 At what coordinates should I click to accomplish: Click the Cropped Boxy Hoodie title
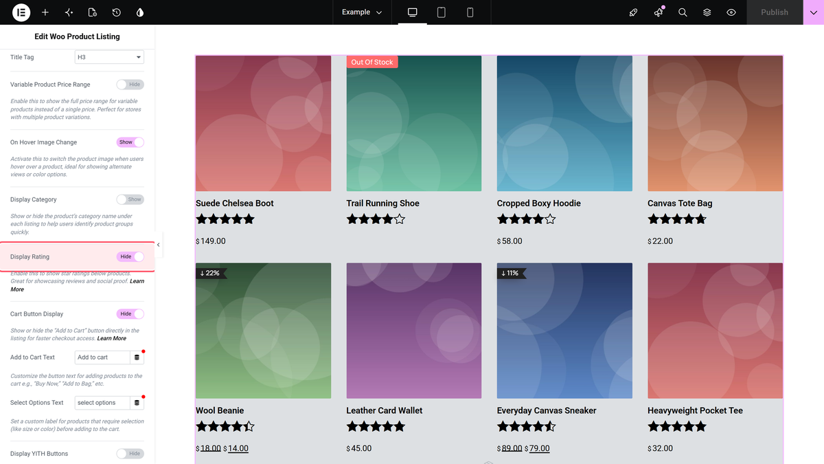pos(539,203)
